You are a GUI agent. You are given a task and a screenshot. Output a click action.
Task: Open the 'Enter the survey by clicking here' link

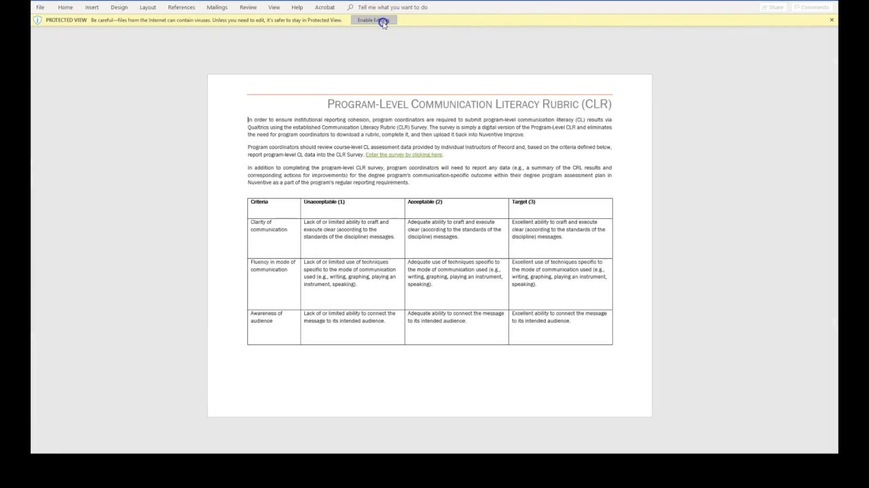point(403,155)
